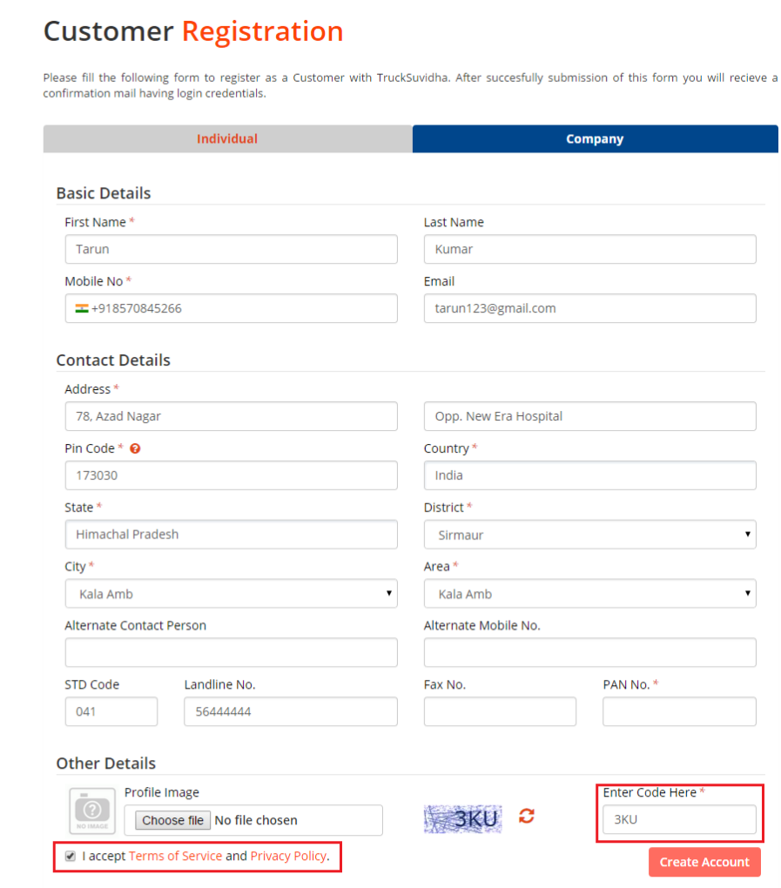
Task: Click the 3KU captcha image
Action: (x=463, y=818)
